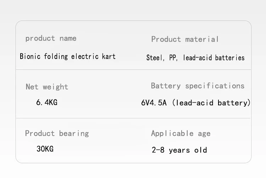Click the word "Bionic" in product name

(x=30, y=56)
